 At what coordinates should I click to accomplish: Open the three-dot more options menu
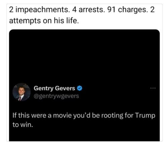(153, 88)
